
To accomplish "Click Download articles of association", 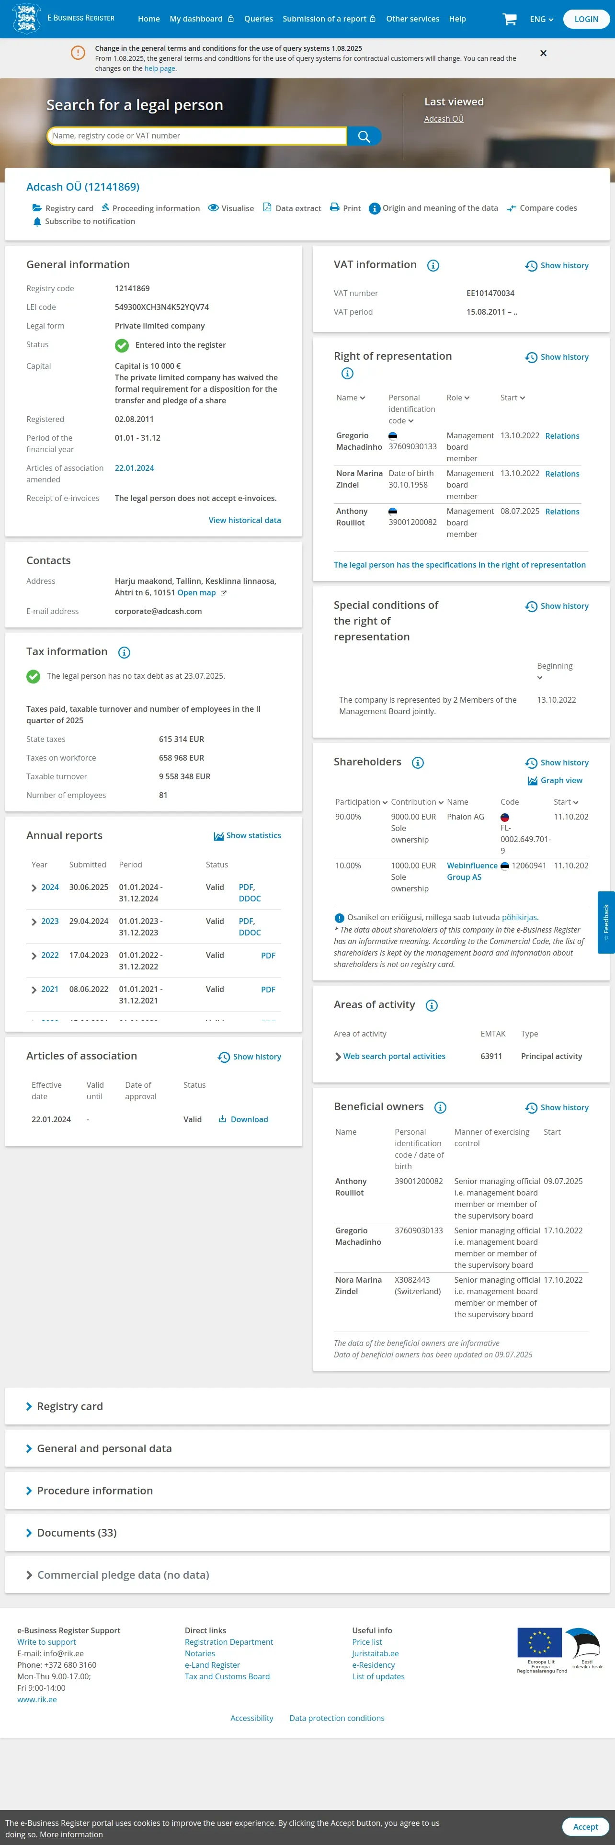I will click(243, 1119).
